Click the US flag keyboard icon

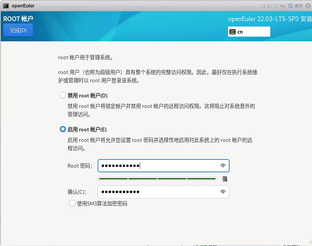tap(282, 6)
